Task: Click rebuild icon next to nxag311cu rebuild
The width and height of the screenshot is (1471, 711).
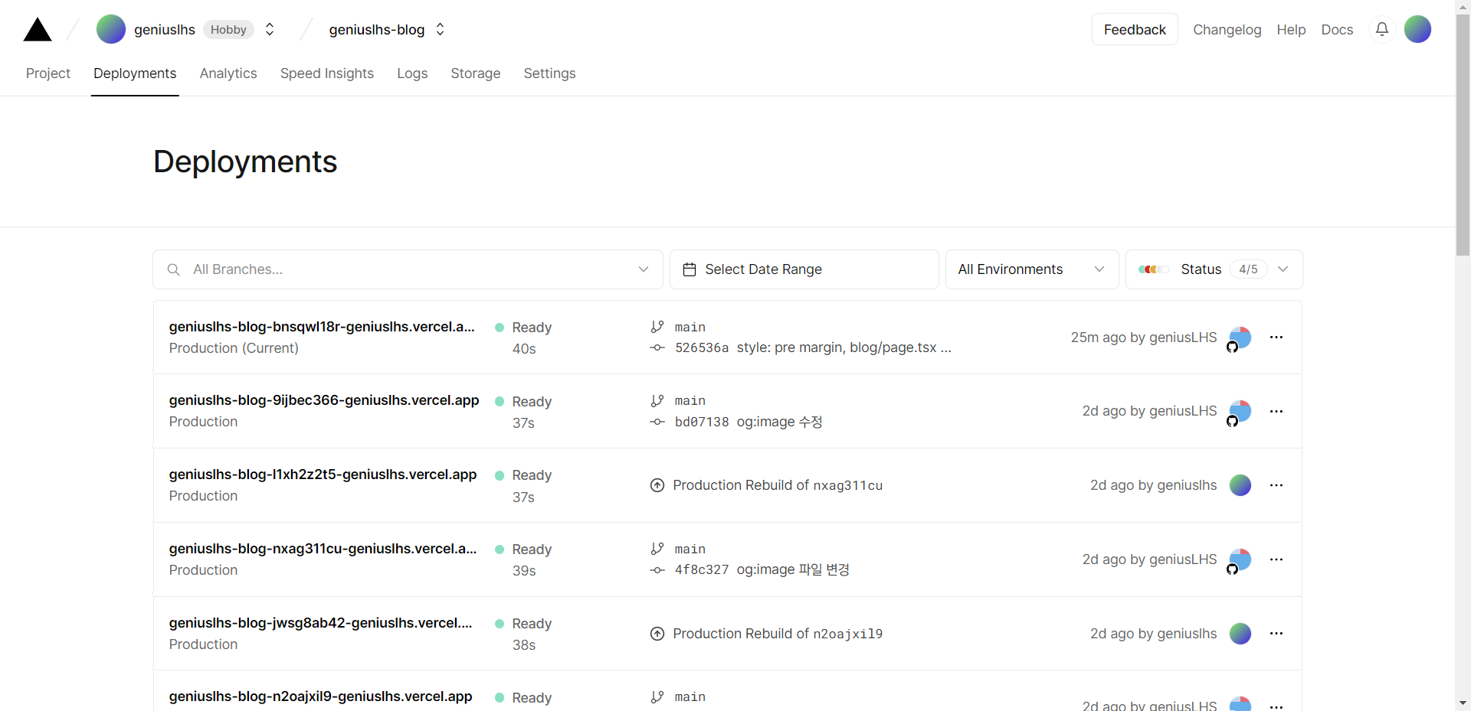Action: click(x=657, y=485)
